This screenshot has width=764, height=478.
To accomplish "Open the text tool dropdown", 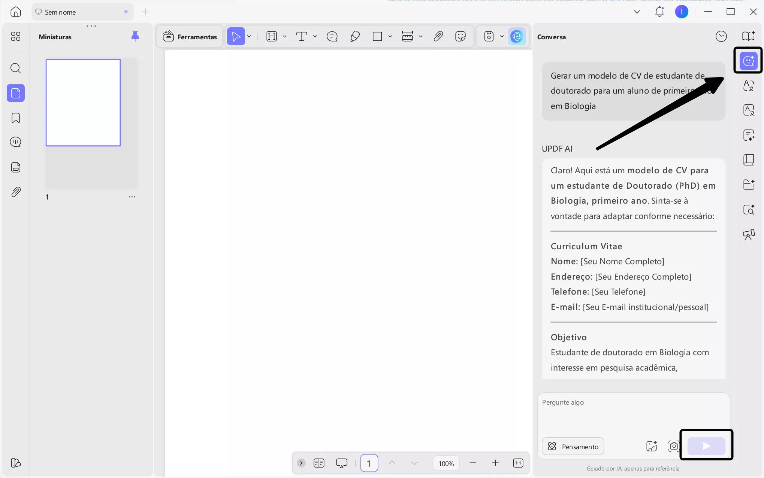I will click(315, 37).
